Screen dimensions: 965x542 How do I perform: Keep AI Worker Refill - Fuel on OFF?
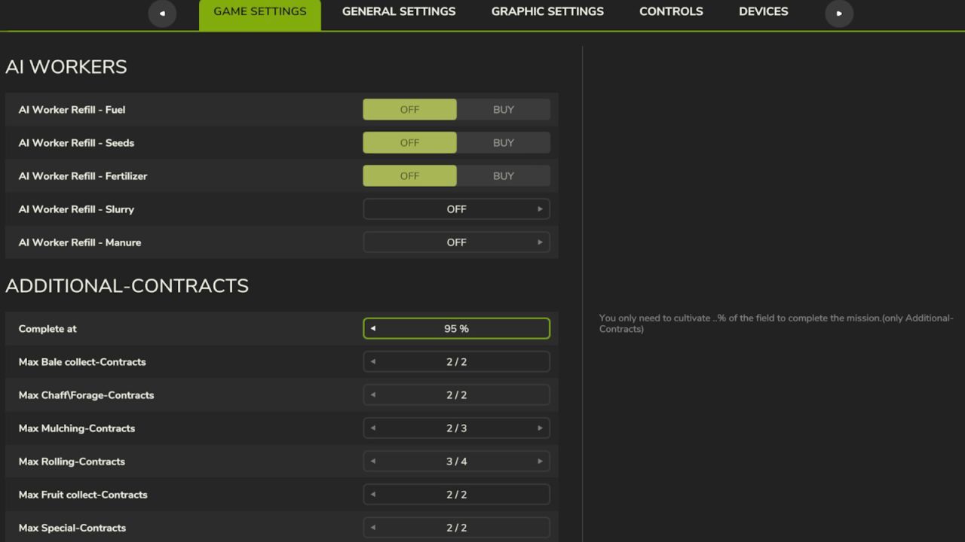click(x=409, y=109)
